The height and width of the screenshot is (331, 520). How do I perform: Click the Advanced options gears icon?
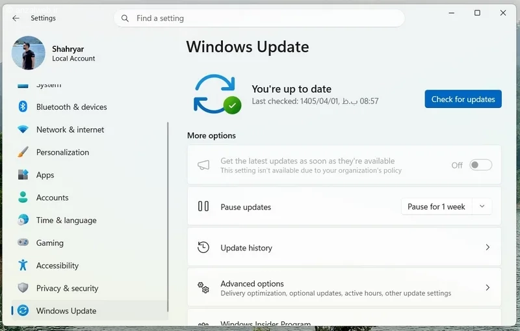[x=203, y=287]
